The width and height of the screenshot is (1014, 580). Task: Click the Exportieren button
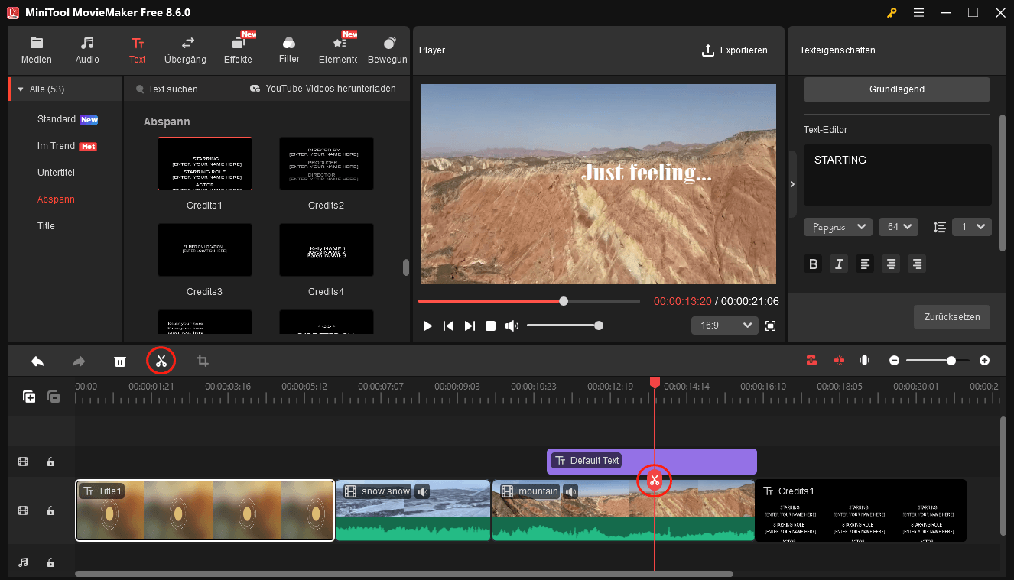tap(735, 50)
